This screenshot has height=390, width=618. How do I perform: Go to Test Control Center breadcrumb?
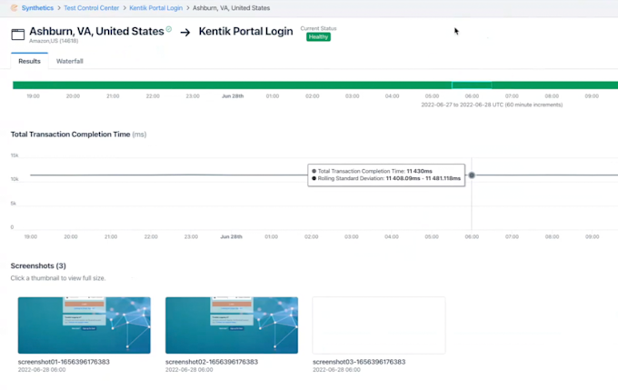click(92, 8)
